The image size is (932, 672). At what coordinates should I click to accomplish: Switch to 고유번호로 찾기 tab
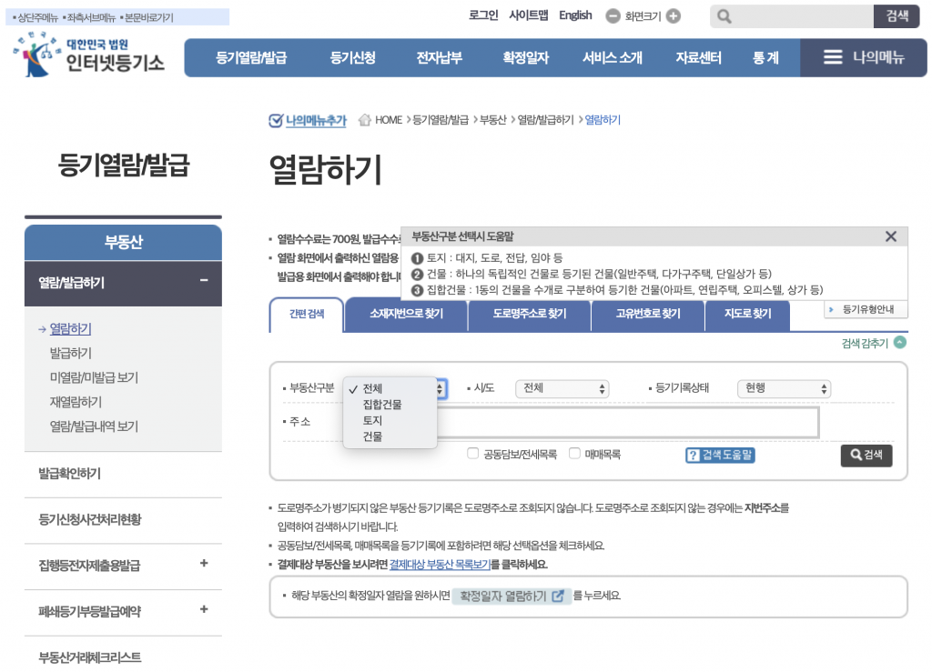(x=648, y=314)
